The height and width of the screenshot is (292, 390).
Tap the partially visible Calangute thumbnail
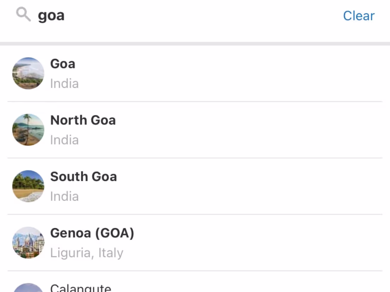pos(28,287)
